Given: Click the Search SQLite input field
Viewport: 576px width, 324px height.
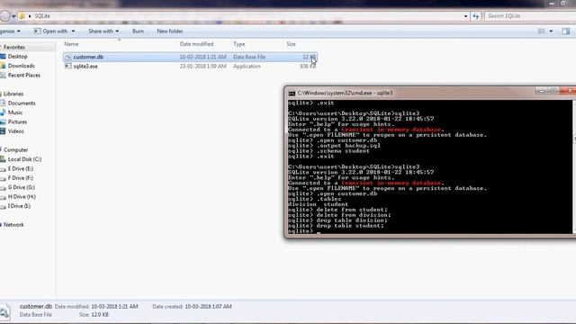Looking at the screenshot, I should 530,16.
